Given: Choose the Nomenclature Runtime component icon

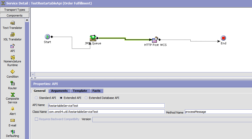Looking at the screenshot, I should [12, 57].
